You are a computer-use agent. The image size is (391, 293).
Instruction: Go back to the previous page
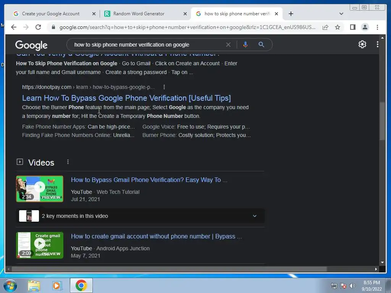14,27
